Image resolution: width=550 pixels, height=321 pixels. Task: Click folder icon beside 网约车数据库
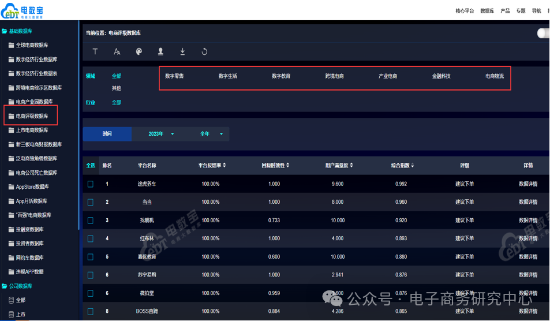coord(11,257)
